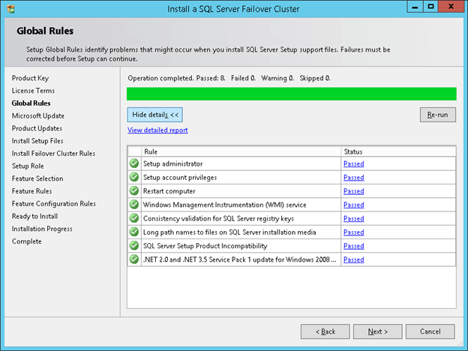468x351 pixels.
Task: Sort by the Status column header
Action: coord(397,151)
